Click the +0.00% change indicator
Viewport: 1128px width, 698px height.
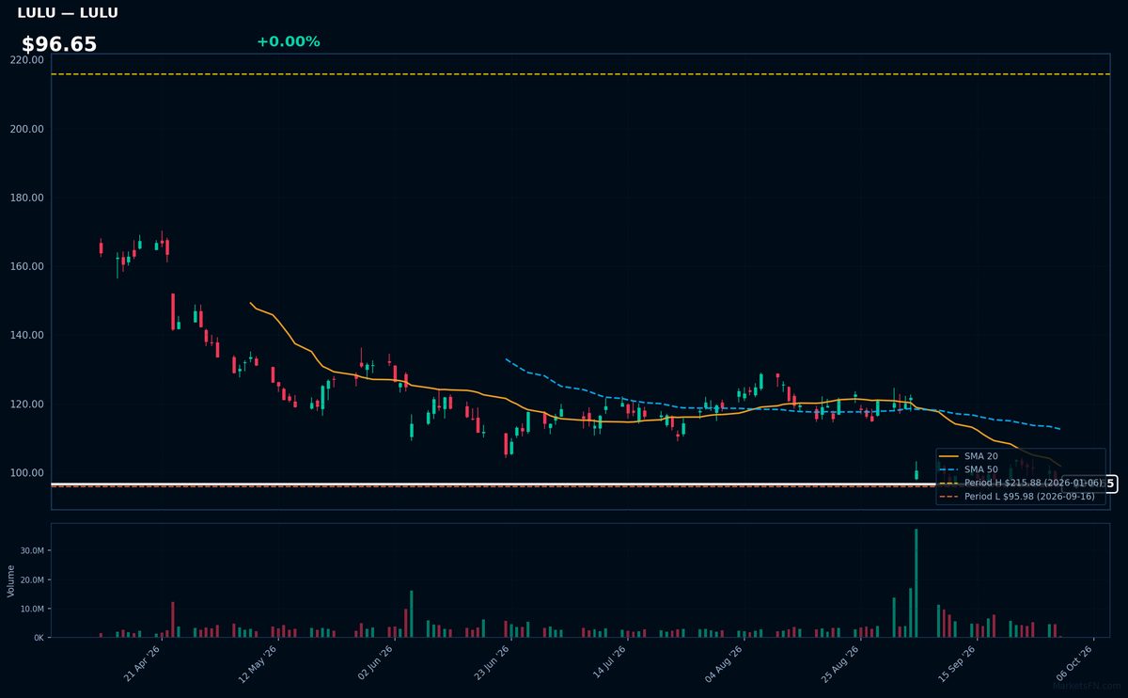288,41
